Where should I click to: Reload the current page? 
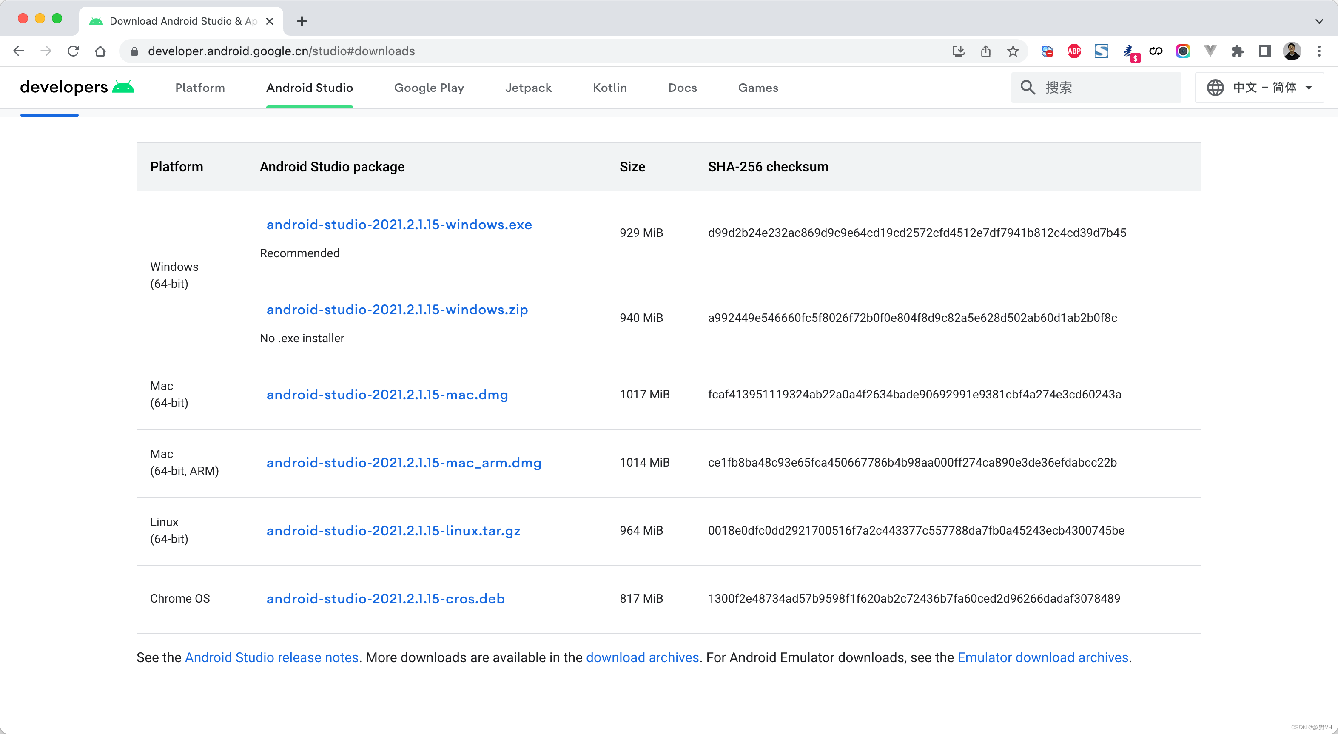73,51
